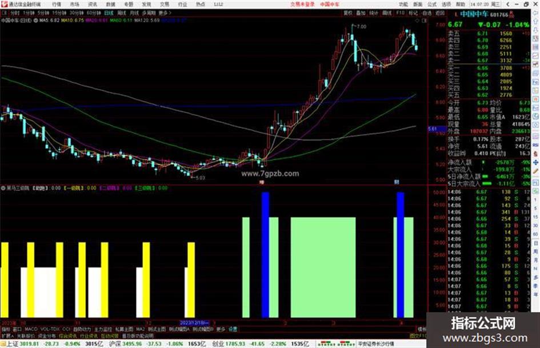Open the 行业资讯 panel tab
540x348 pixels.
(89, 335)
